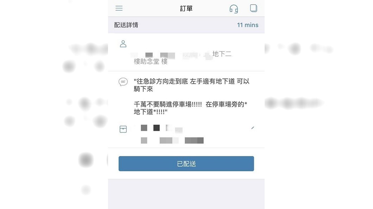
Task: Tap the headset customer support icon
Action: coord(234,9)
